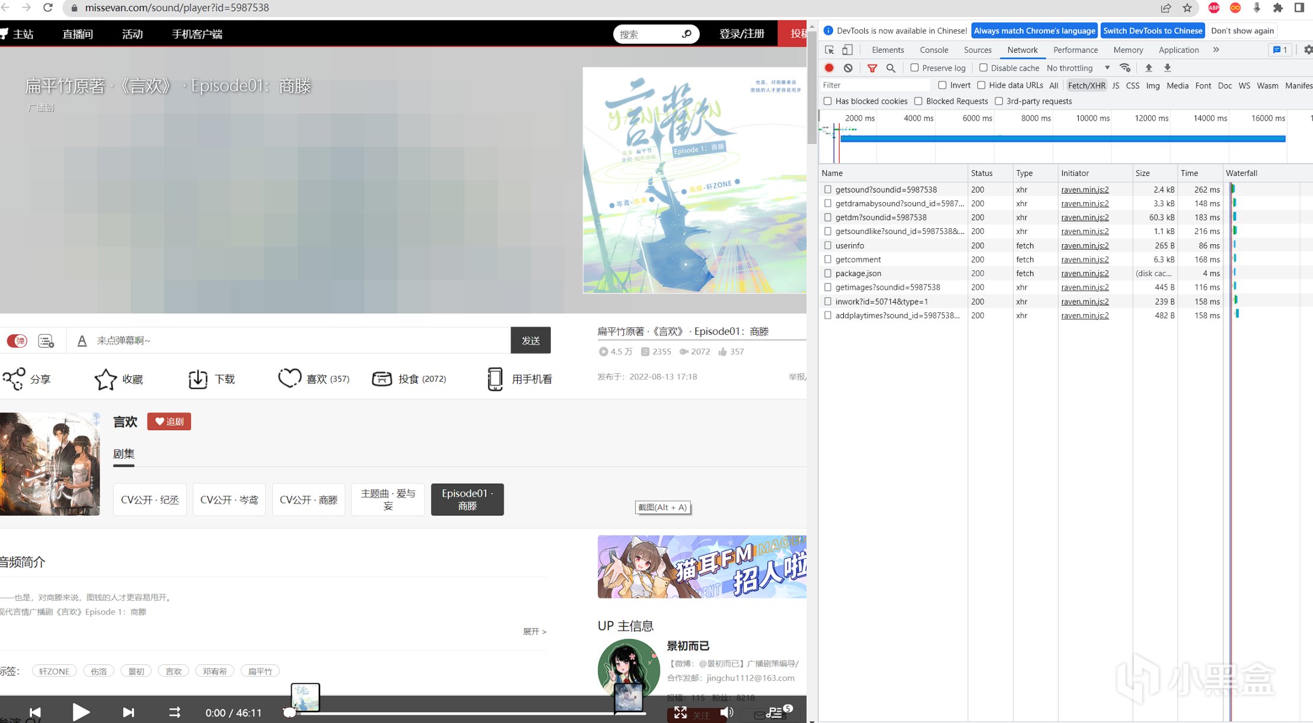Mute the player volume speaker icon

pos(726,712)
